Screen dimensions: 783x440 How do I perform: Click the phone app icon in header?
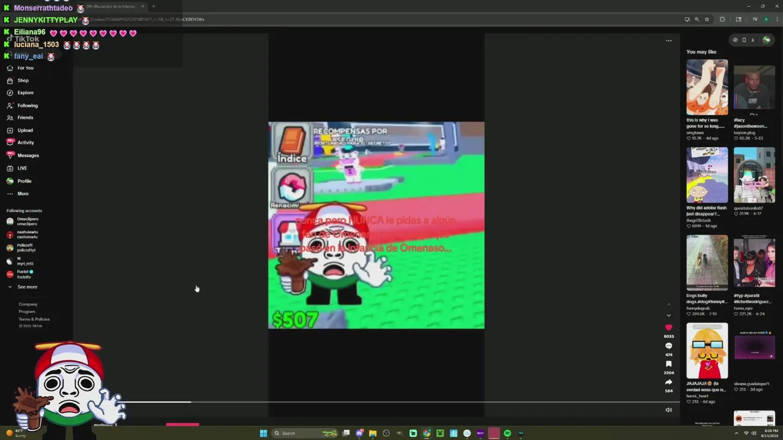(744, 40)
